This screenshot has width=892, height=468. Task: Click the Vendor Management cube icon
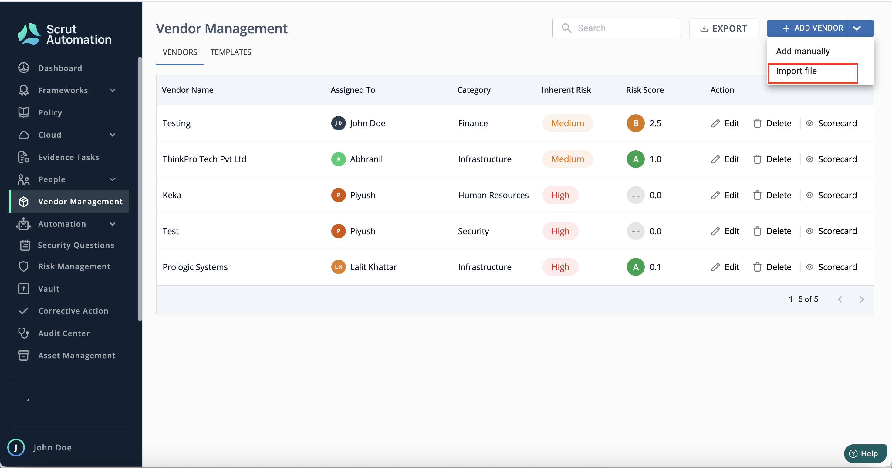[x=24, y=201]
